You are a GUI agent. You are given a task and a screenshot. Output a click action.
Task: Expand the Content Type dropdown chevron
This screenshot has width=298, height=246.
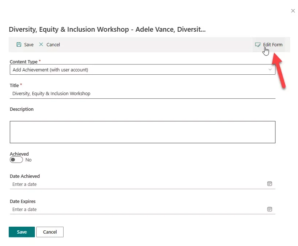pyautogui.click(x=270, y=70)
